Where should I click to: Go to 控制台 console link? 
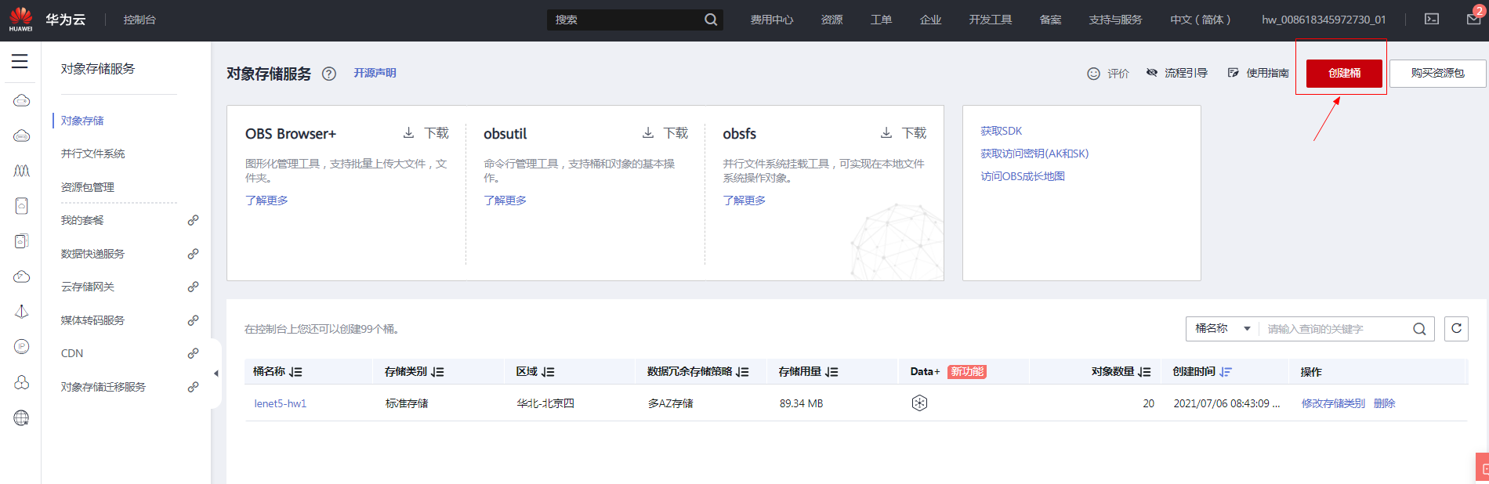tap(139, 20)
